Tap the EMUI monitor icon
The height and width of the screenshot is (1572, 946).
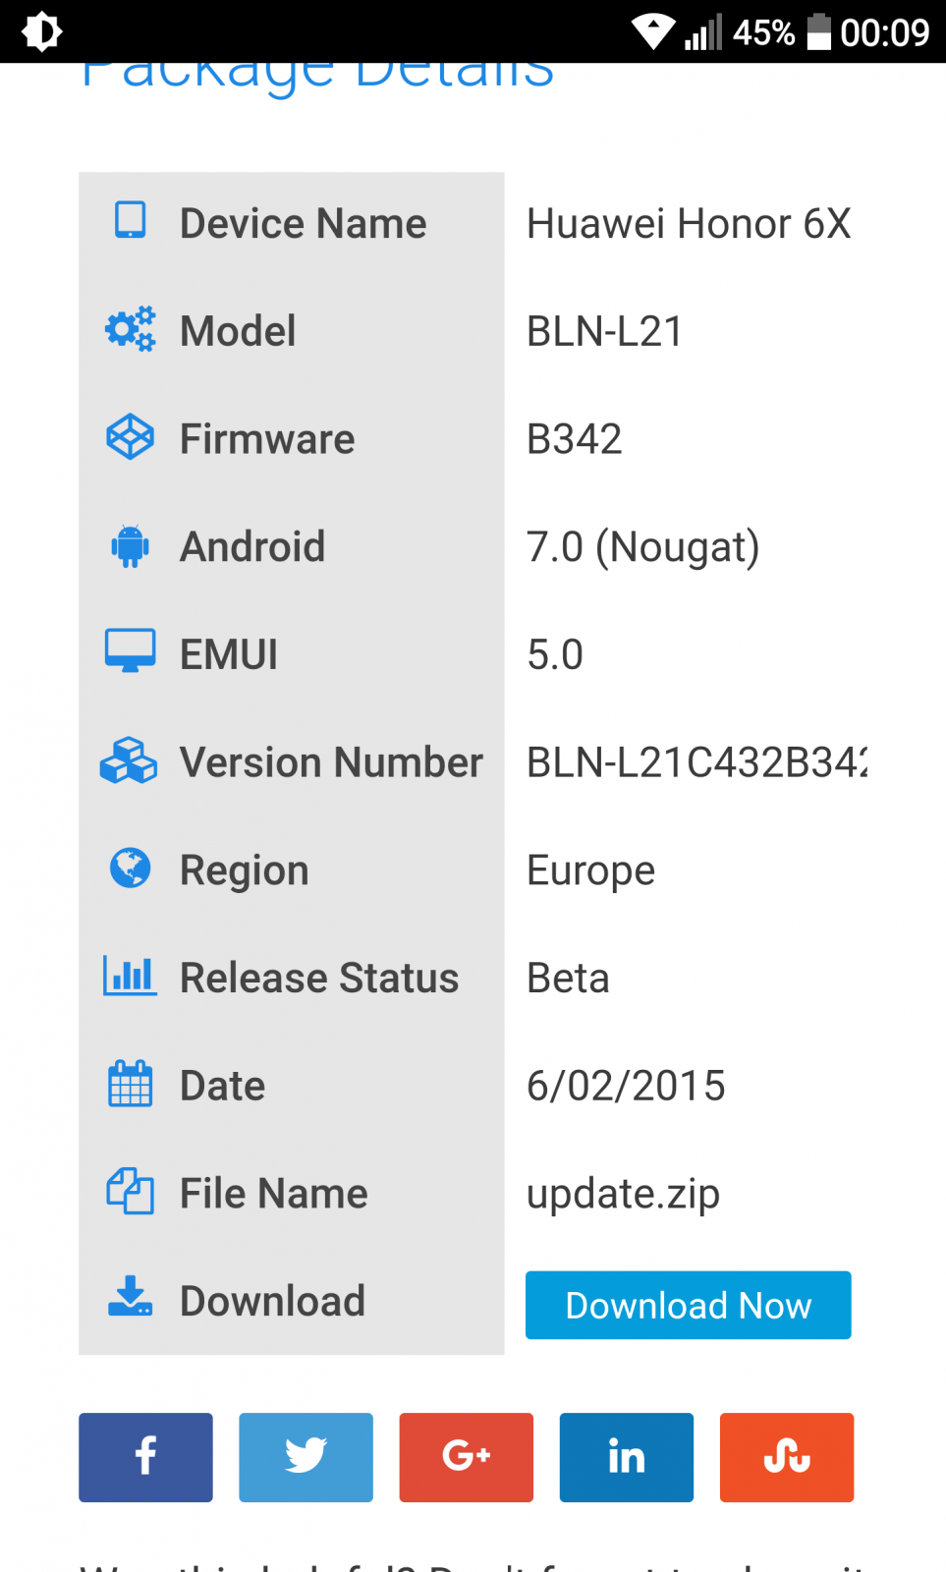tap(130, 650)
